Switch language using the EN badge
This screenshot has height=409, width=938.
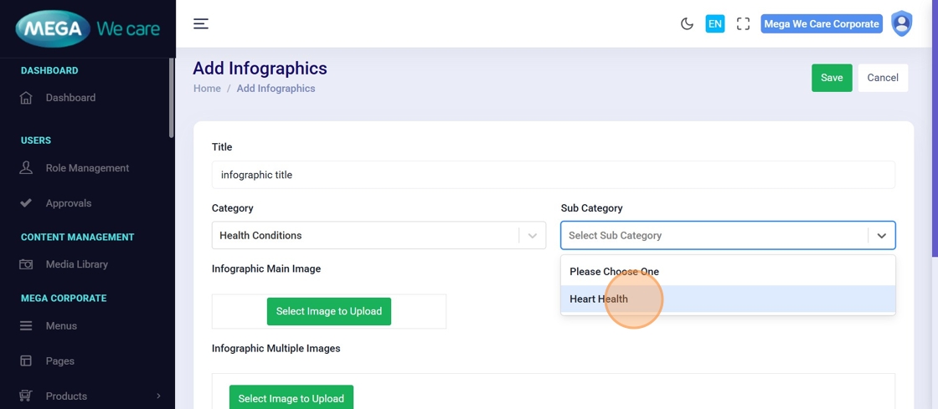point(714,23)
